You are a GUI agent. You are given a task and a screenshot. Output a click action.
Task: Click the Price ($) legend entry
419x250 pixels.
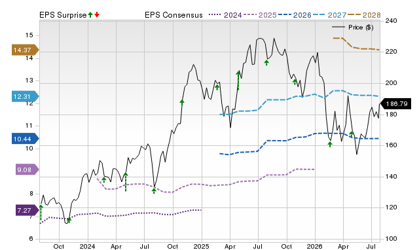353,27
